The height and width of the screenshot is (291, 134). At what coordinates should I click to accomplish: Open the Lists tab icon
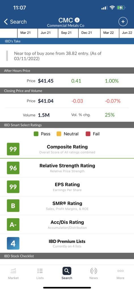pyautogui.click(x=40, y=271)
